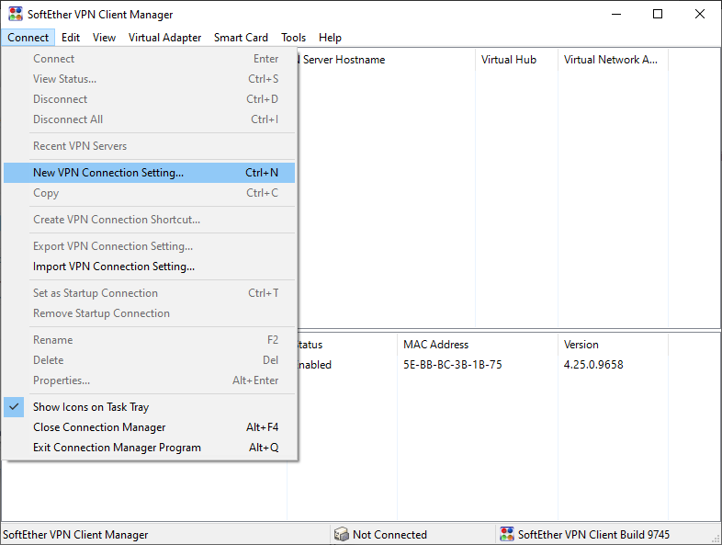
Task: Click the Copy menu entry
Action: coord(149,193)
